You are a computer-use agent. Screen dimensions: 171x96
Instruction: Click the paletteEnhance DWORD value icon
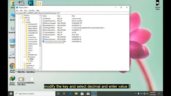[x=44, y=26]
